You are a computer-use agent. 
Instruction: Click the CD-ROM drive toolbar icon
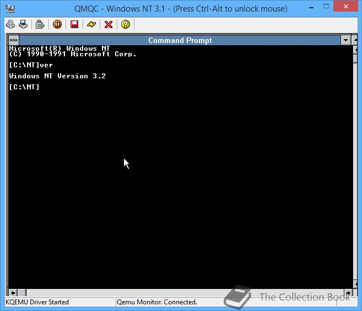(x=10, y=24)
